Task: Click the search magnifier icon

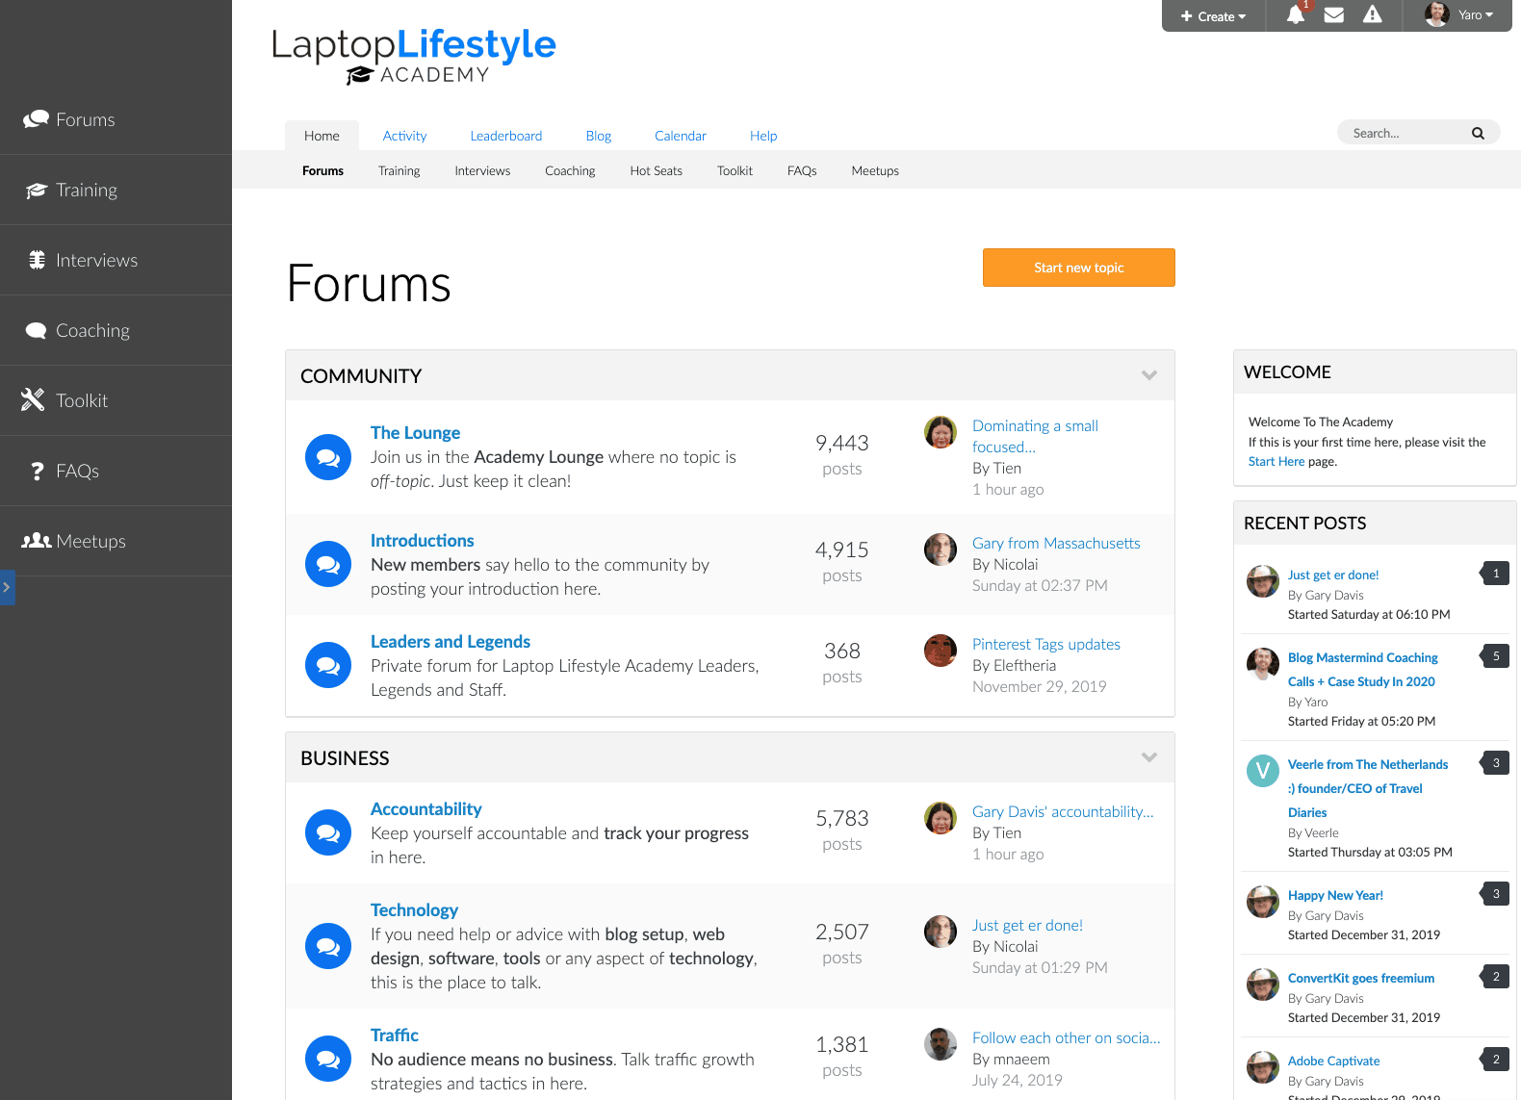Action: click(1478, 134)
